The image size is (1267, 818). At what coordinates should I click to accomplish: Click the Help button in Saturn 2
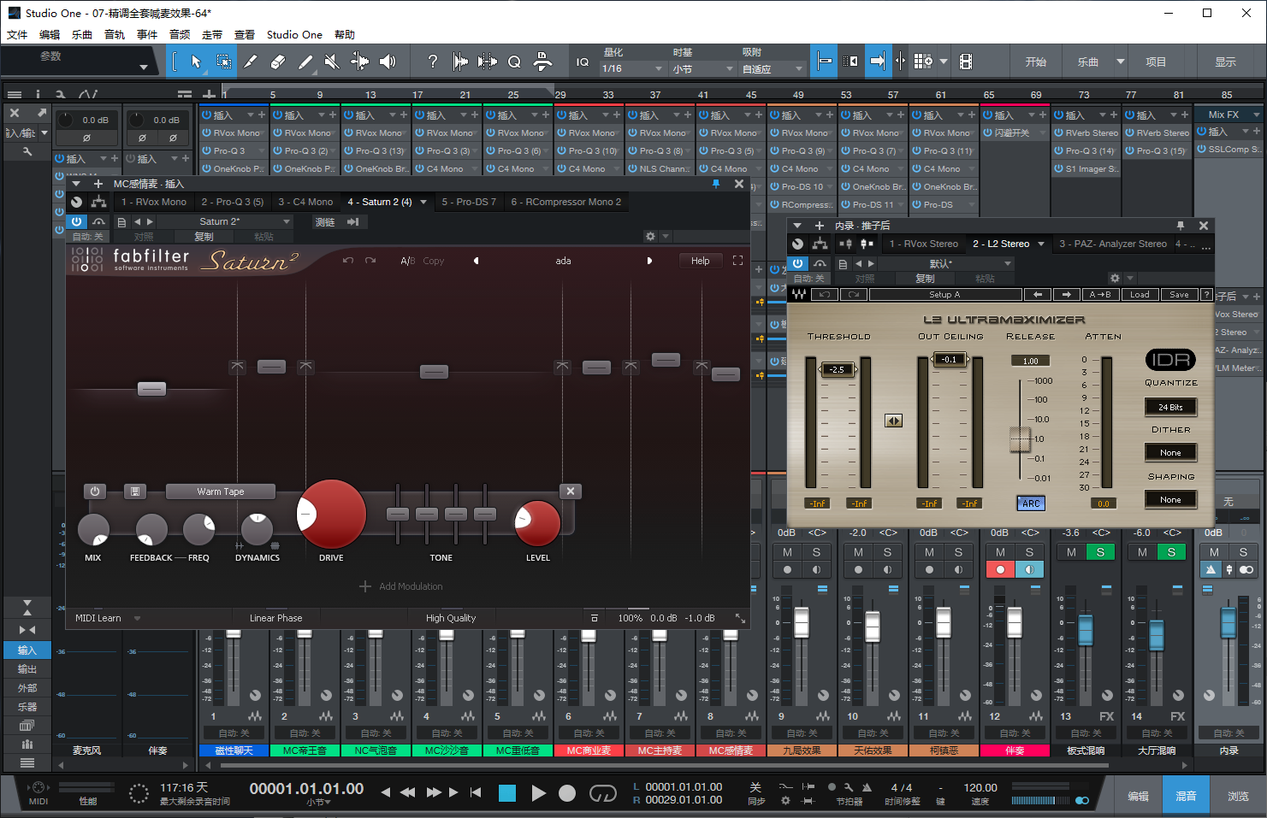tap(700, 261)
